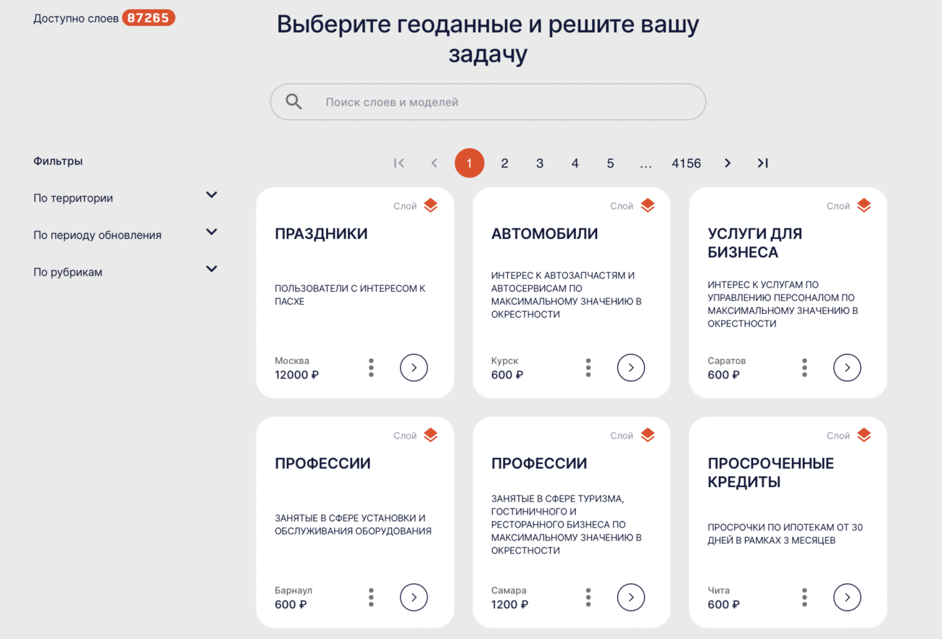Jump to page 4156
Screen dimensions: 942x639
[x=686, y=163]
